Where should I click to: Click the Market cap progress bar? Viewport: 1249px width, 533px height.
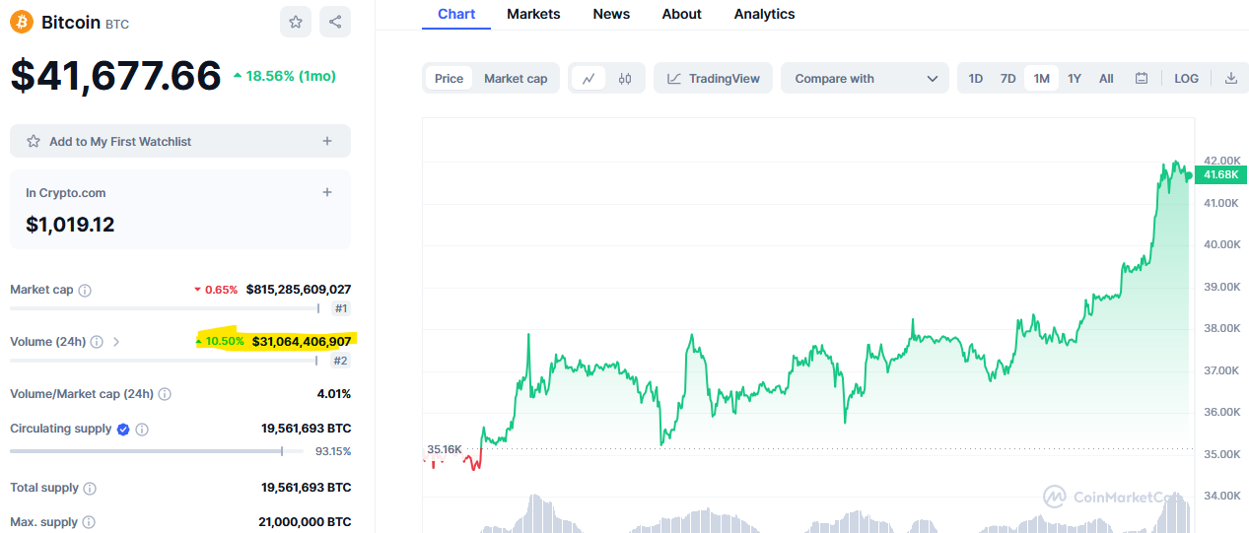coord(165,308)
